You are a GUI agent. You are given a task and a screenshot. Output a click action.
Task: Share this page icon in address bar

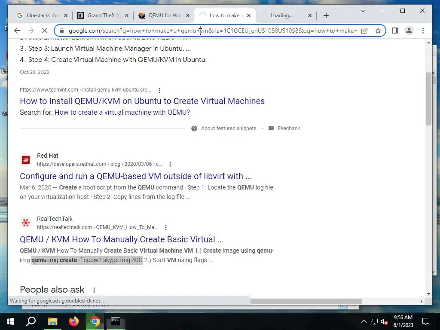[x=364, y=31]
